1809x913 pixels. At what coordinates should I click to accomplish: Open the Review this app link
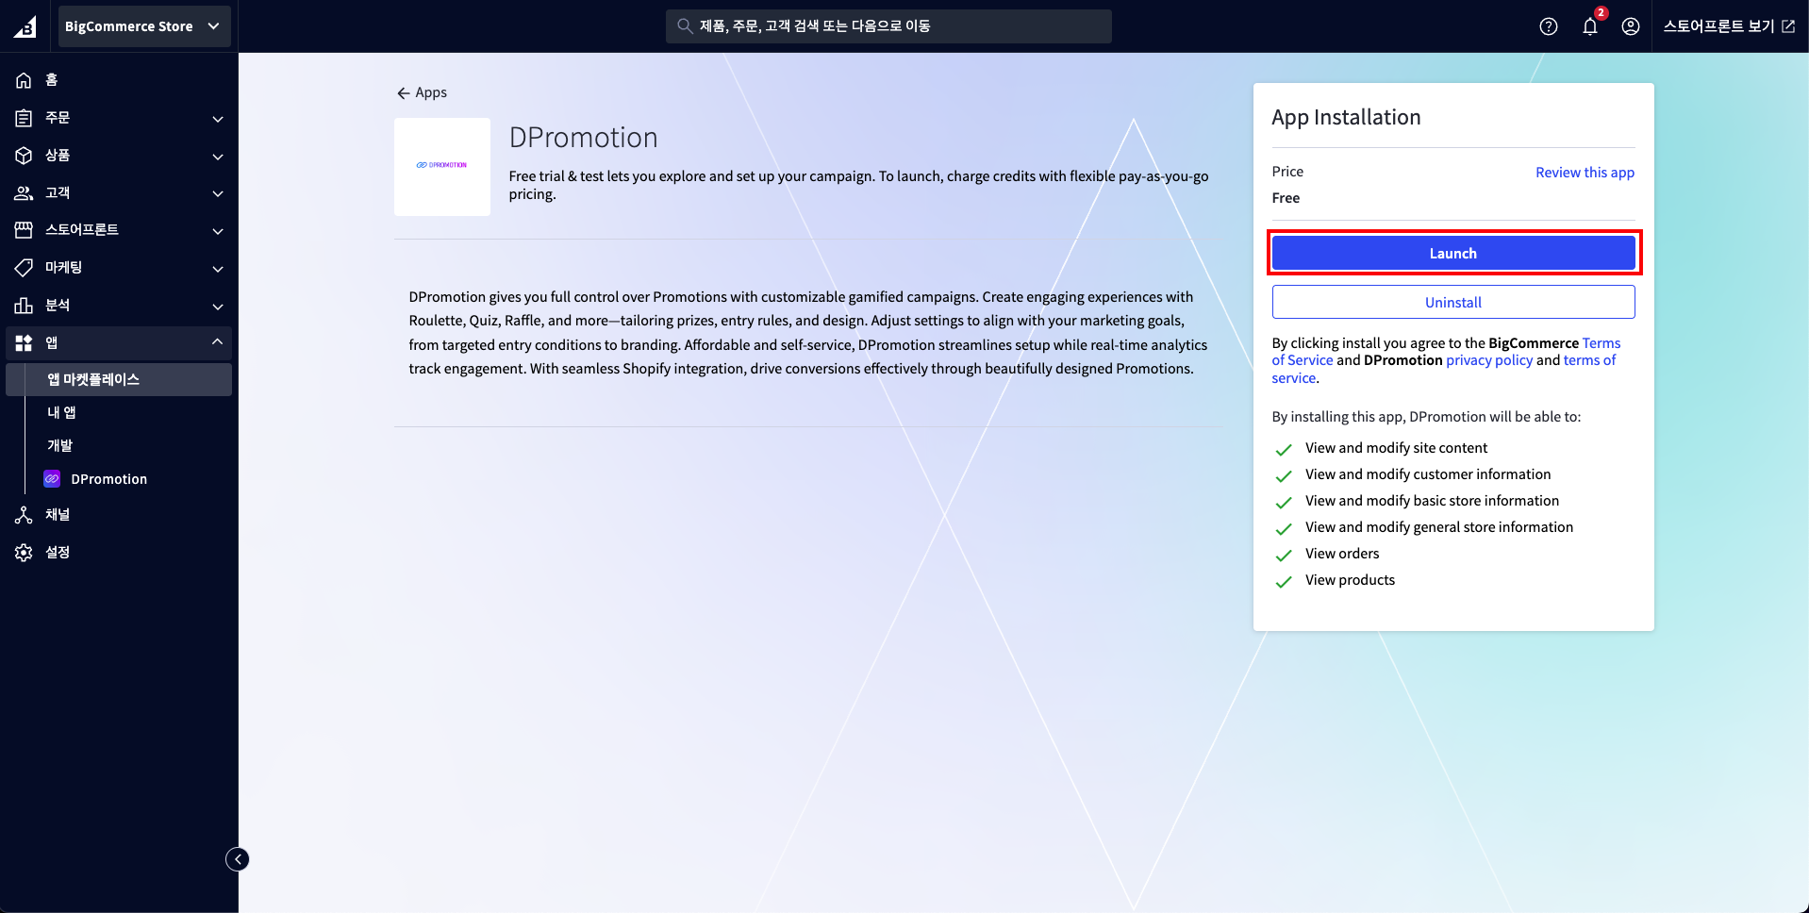tap(1585, 173)
